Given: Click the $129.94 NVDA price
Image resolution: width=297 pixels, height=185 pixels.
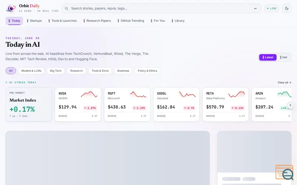Looking at the screenshot, I should [x=68, y=107].
